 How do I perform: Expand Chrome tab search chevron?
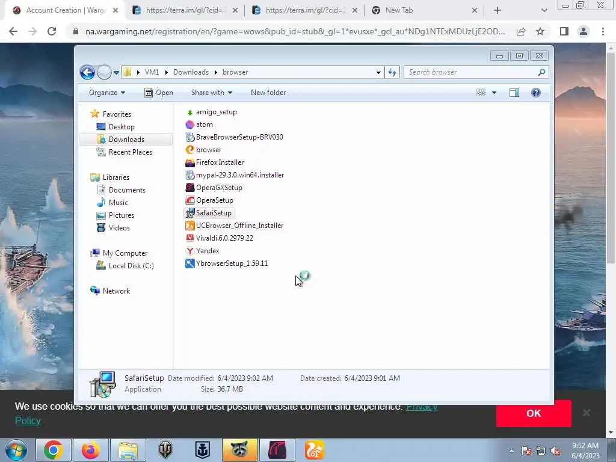tap(544, 11)
